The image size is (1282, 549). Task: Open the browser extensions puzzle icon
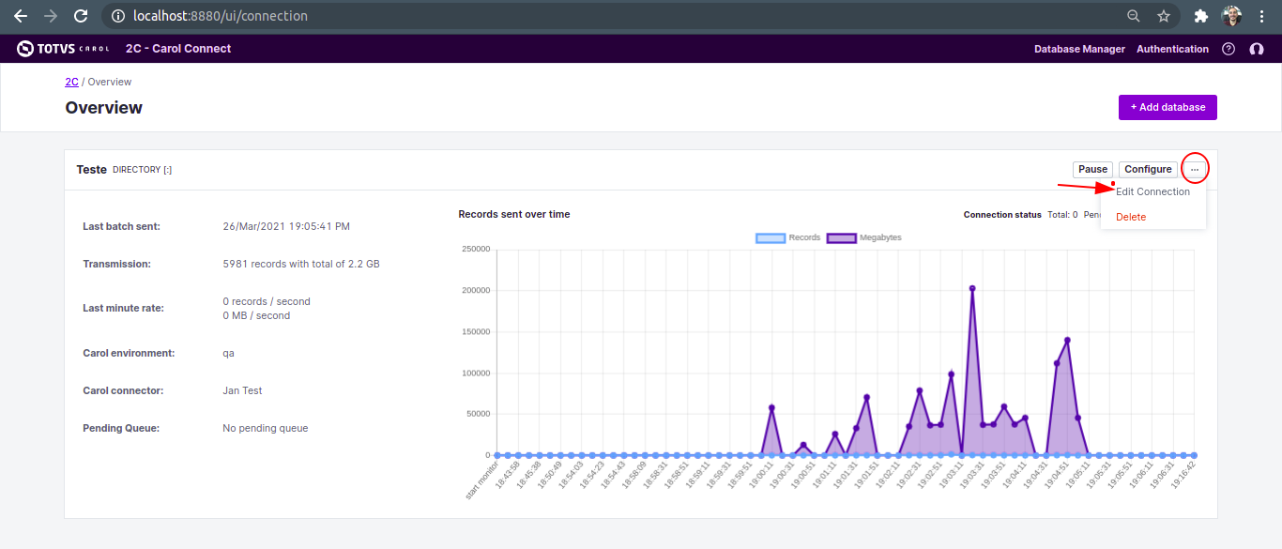tap(1200, 16)
